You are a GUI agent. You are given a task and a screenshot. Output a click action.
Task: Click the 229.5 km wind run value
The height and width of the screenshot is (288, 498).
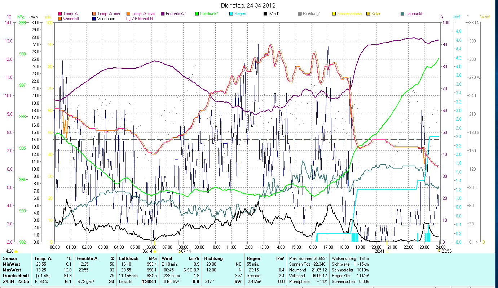tap(172, 276)
